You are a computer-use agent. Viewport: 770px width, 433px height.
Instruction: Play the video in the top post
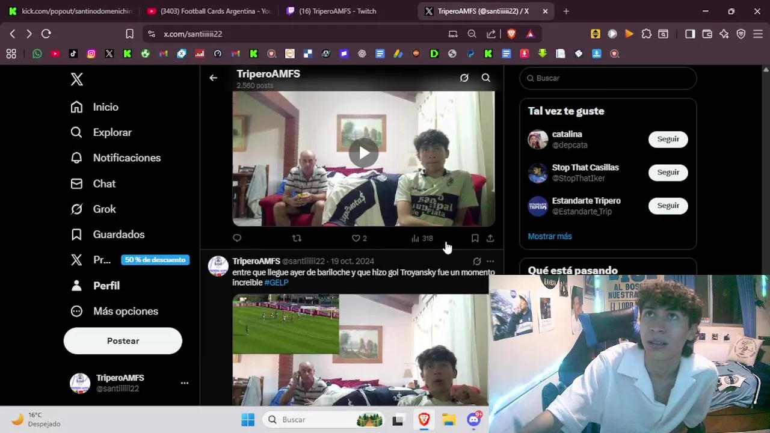point(364,153)
